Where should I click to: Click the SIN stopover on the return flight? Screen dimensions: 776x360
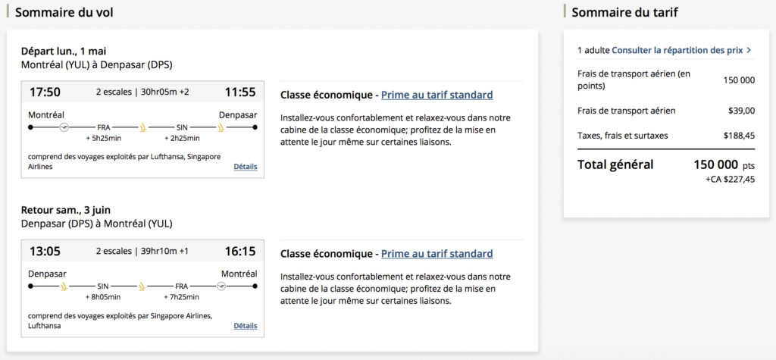pyautogui.click(x=104, y=286)
